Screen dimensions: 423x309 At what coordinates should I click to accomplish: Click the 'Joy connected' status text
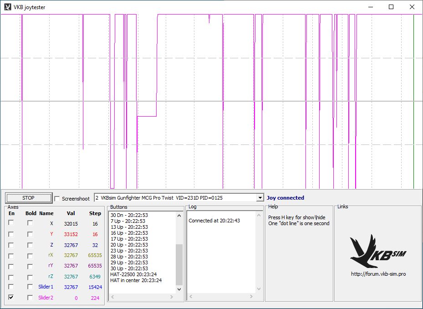coord(285,198)
